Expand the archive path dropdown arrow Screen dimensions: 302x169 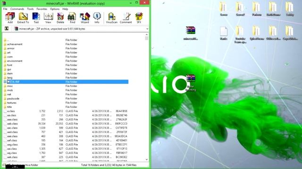(x=147, y=29)
